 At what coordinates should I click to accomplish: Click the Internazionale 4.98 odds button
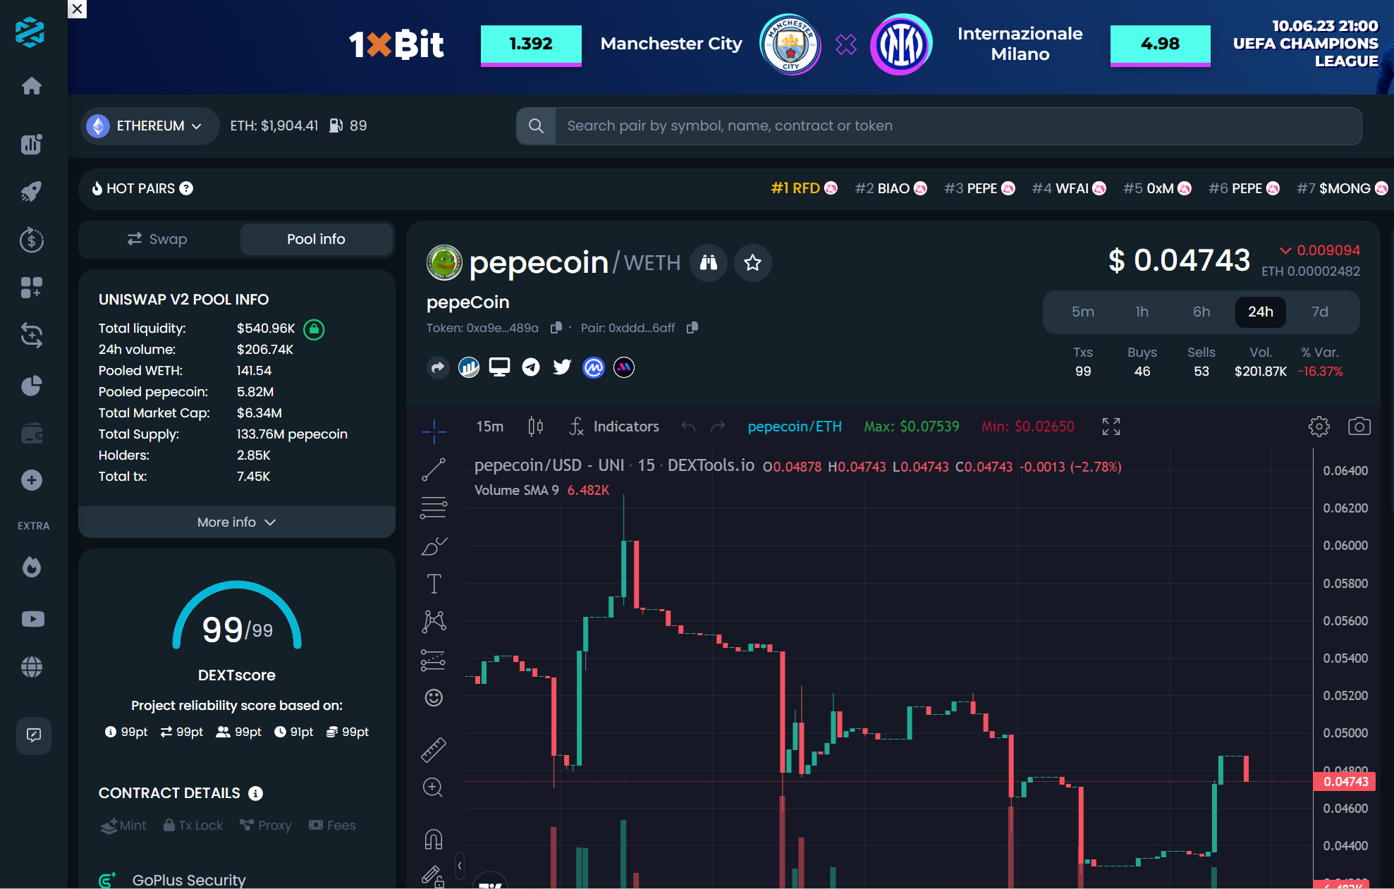[x=1160, y=44]
